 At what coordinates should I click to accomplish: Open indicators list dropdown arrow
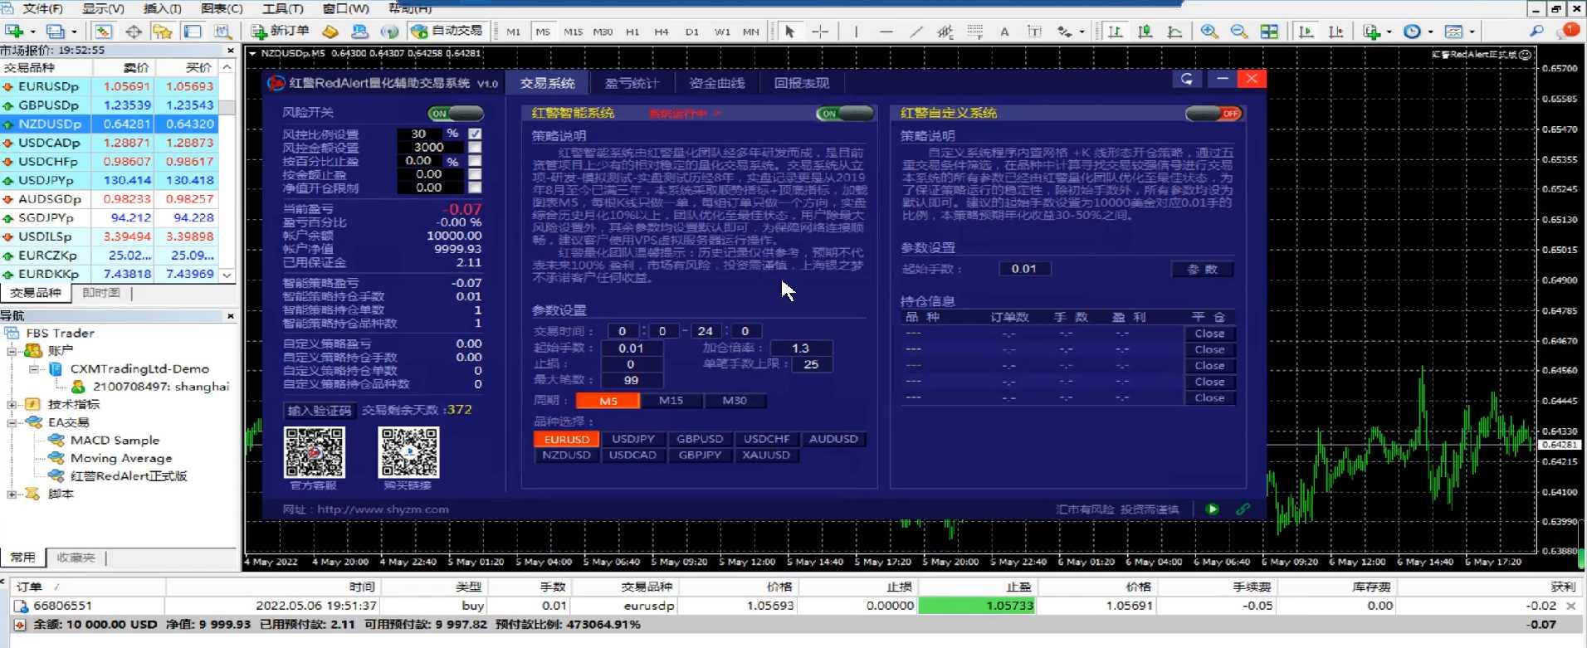tap(1389, 32)
